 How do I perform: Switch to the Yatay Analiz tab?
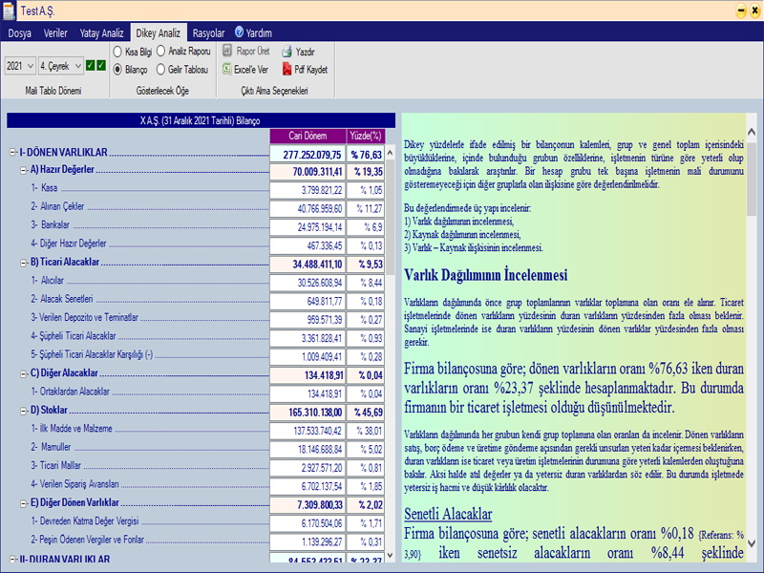tap(102, 33)
